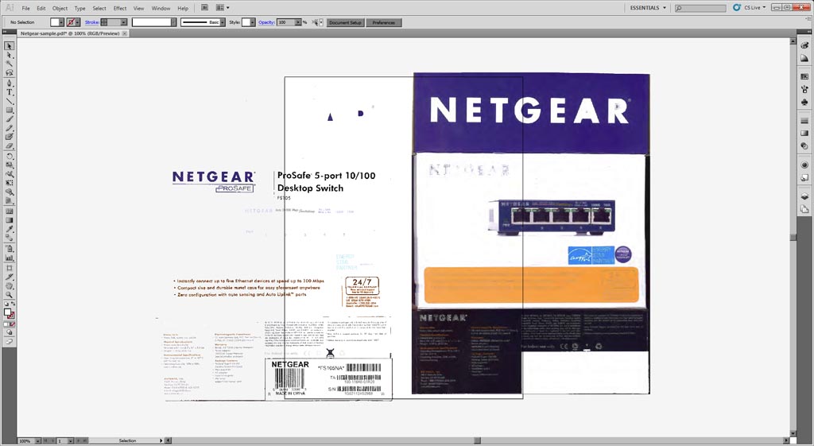Click the Go to Bridge icon
Image resolution: width=814 pixels, height=446 pixels.
click(x=205, y=8)
